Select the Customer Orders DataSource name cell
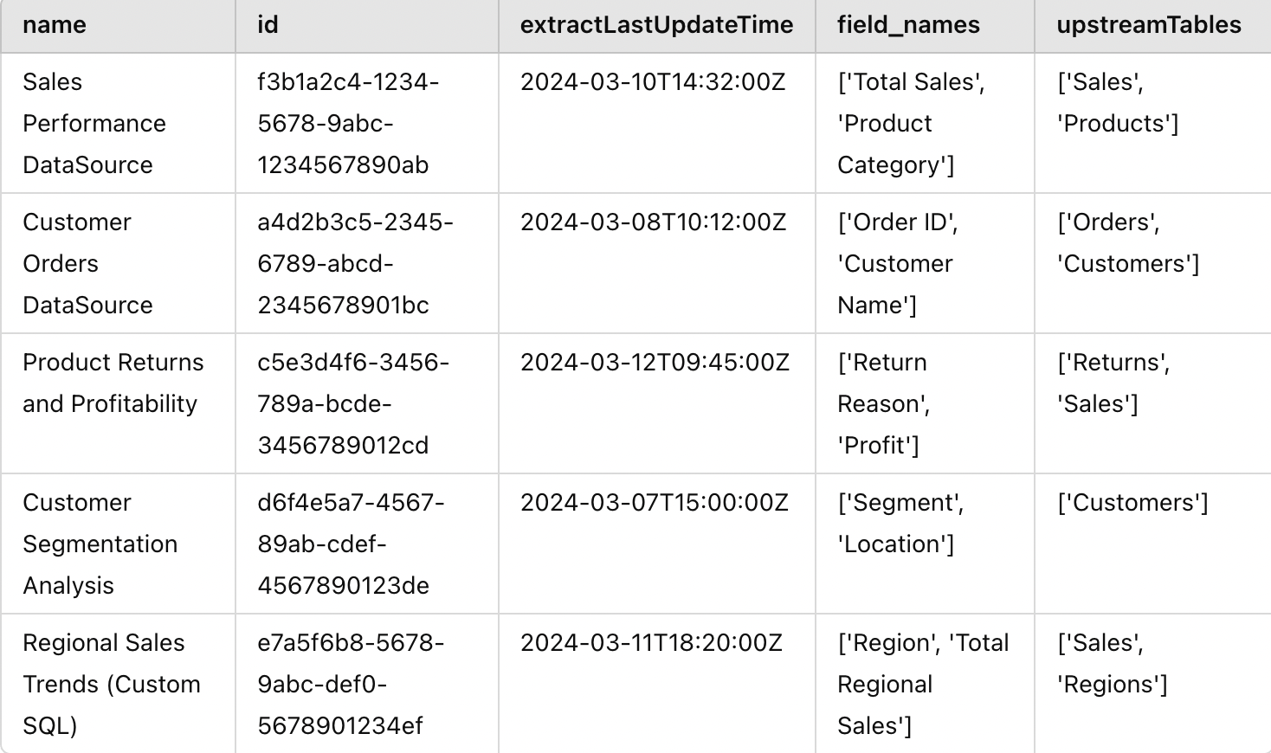Viewport: 1271px width, 753px height. [x=87, y=263]
